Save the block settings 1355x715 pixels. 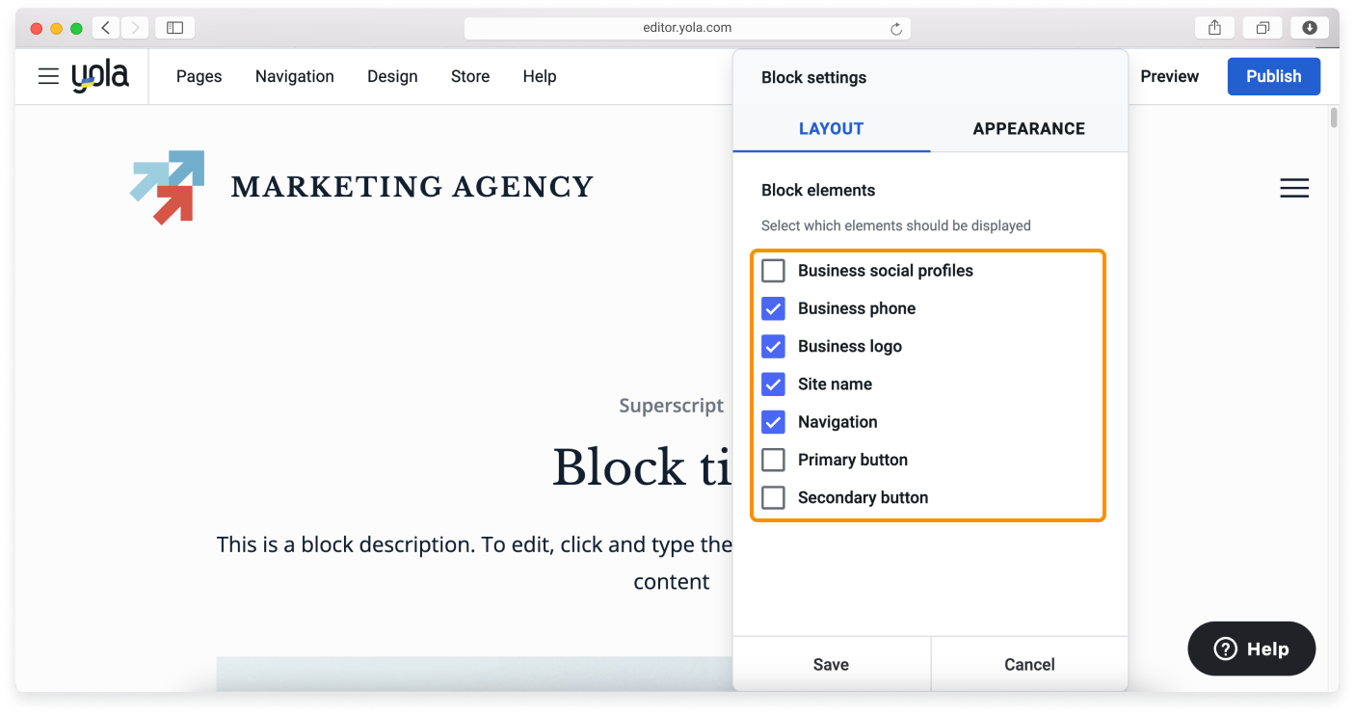[x=831, y=664]
